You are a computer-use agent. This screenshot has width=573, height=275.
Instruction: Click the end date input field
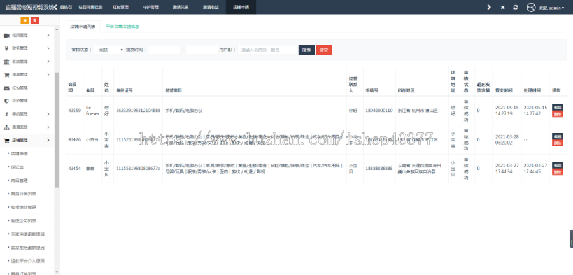tap(202, 50)
